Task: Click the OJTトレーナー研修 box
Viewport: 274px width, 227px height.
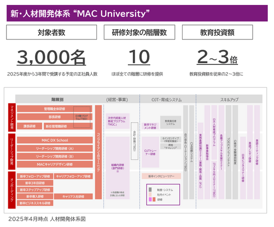Action: [151, 152]
